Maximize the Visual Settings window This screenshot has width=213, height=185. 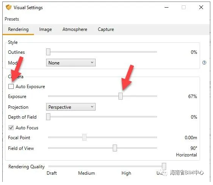pos(184,7)
